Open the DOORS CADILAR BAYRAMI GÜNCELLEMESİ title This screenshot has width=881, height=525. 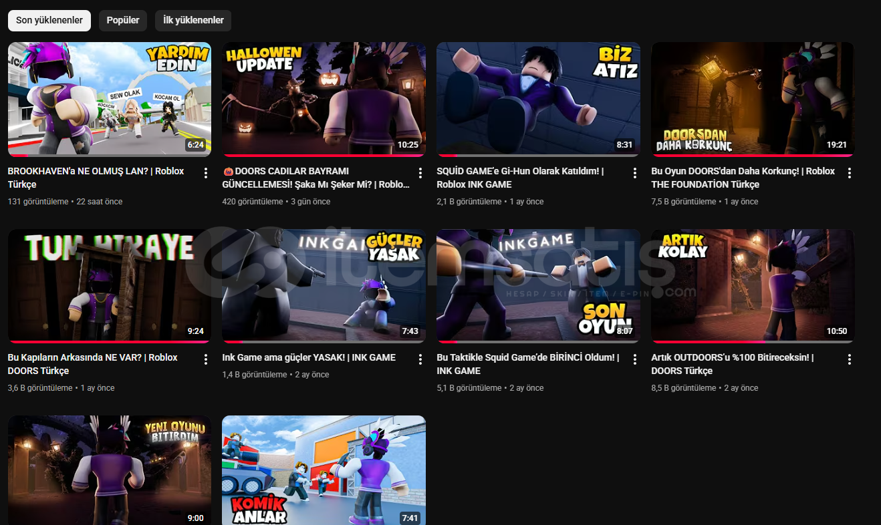click(316, 178)
